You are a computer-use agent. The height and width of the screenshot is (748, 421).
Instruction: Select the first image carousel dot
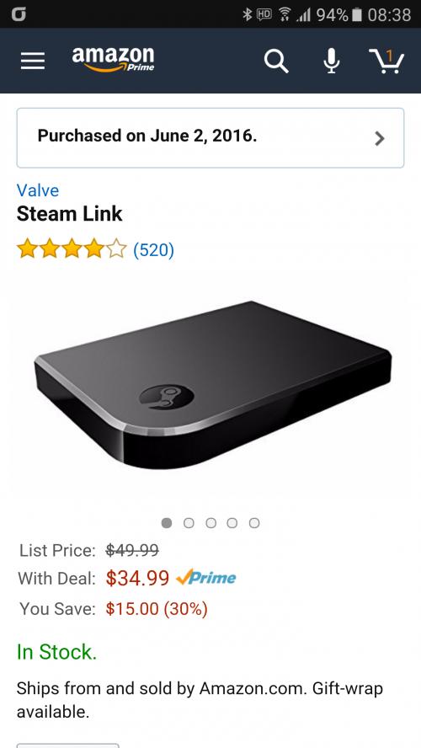point(167,523)
